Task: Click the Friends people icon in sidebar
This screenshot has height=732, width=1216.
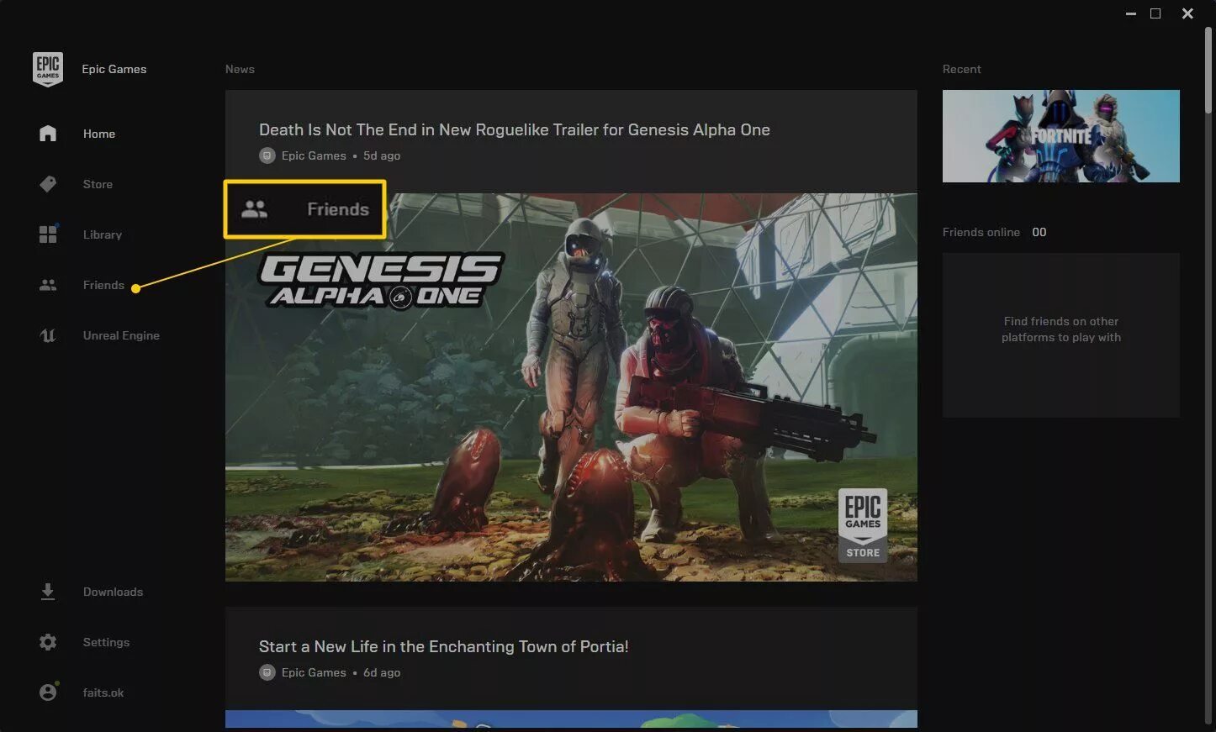Action: pos(48,285)
